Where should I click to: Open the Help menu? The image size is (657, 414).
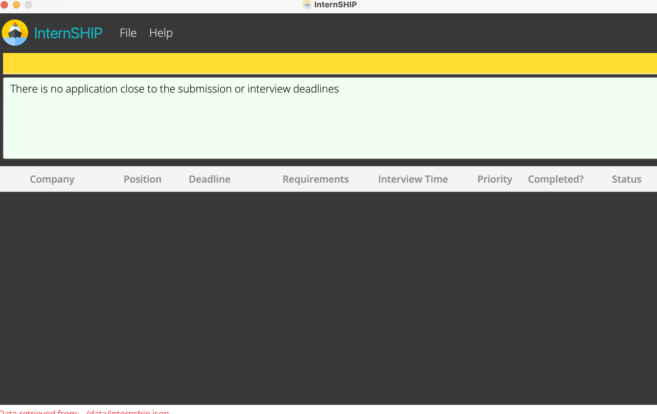(161, 33)
